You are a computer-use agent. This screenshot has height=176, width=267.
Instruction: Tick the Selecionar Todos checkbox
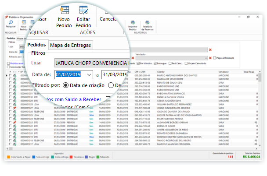(x=8, y=67)
